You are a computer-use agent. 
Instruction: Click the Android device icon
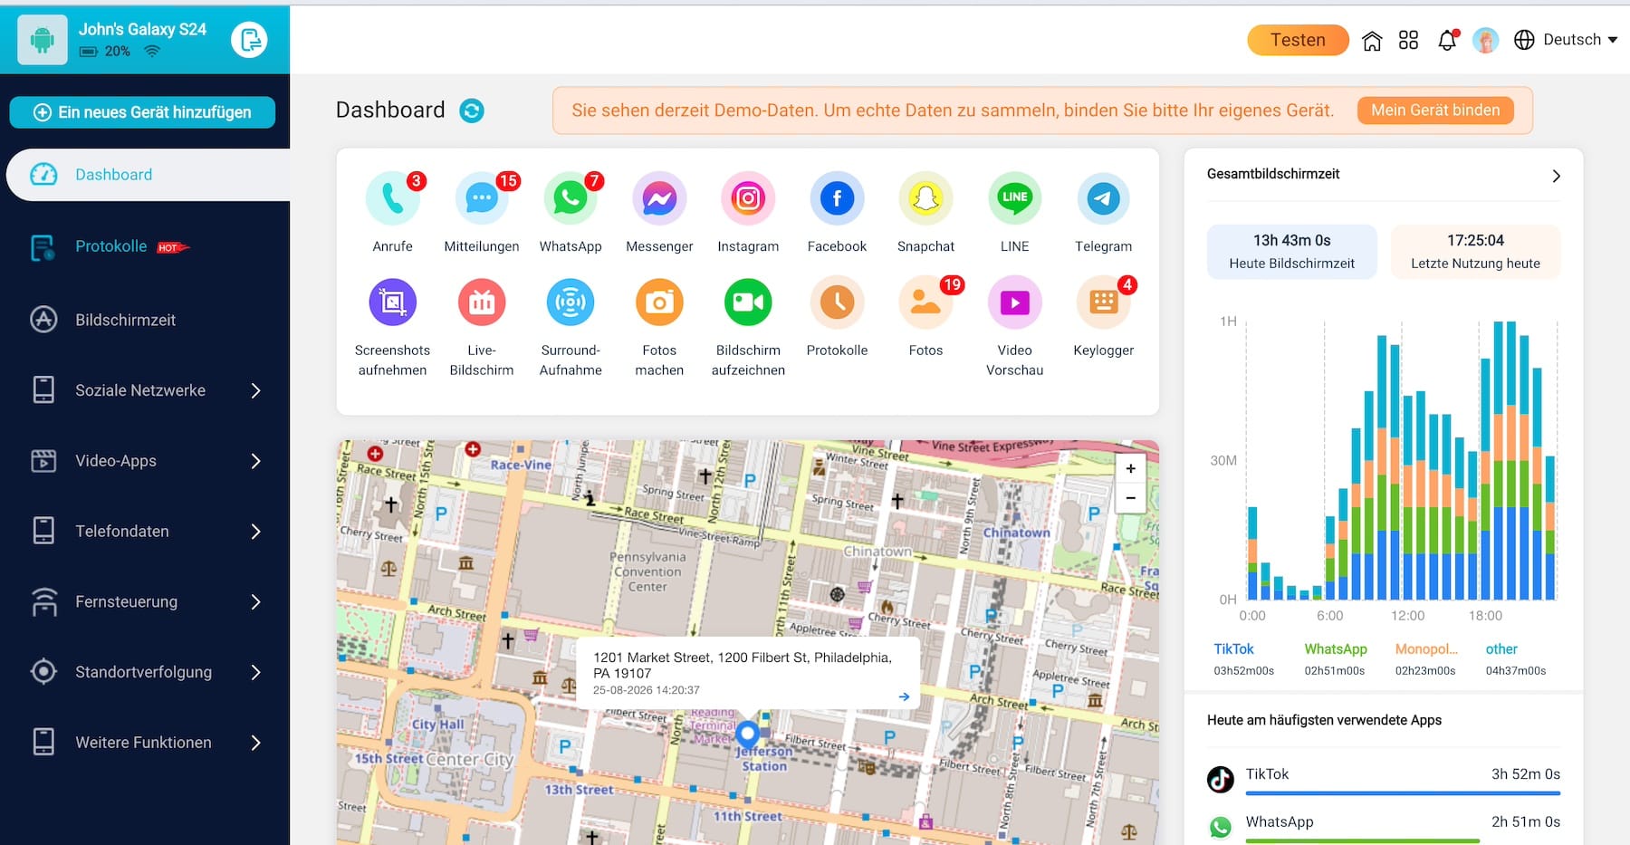(x=42, y=40)
